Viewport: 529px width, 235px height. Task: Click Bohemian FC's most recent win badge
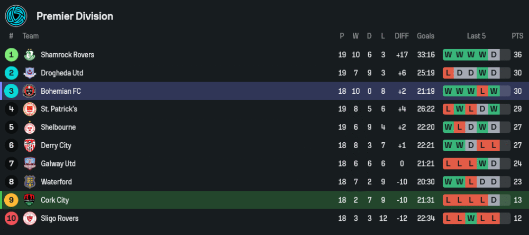pos(494,91)
